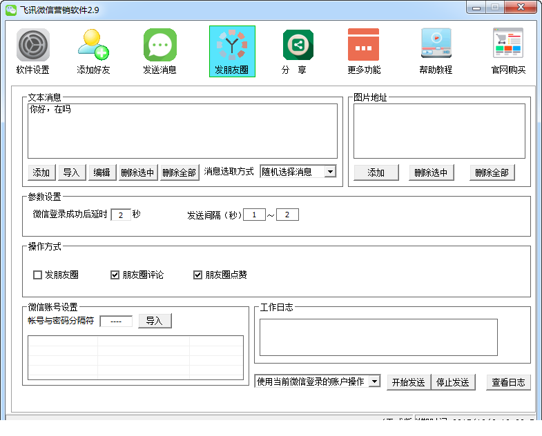Click 删除全部 under 图片地址
Screen dimensions: 542x436
point(492,172)
